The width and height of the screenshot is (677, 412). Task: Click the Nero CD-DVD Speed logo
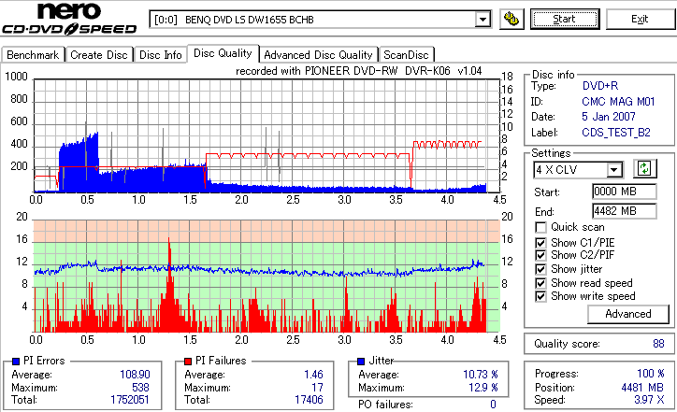69,19
